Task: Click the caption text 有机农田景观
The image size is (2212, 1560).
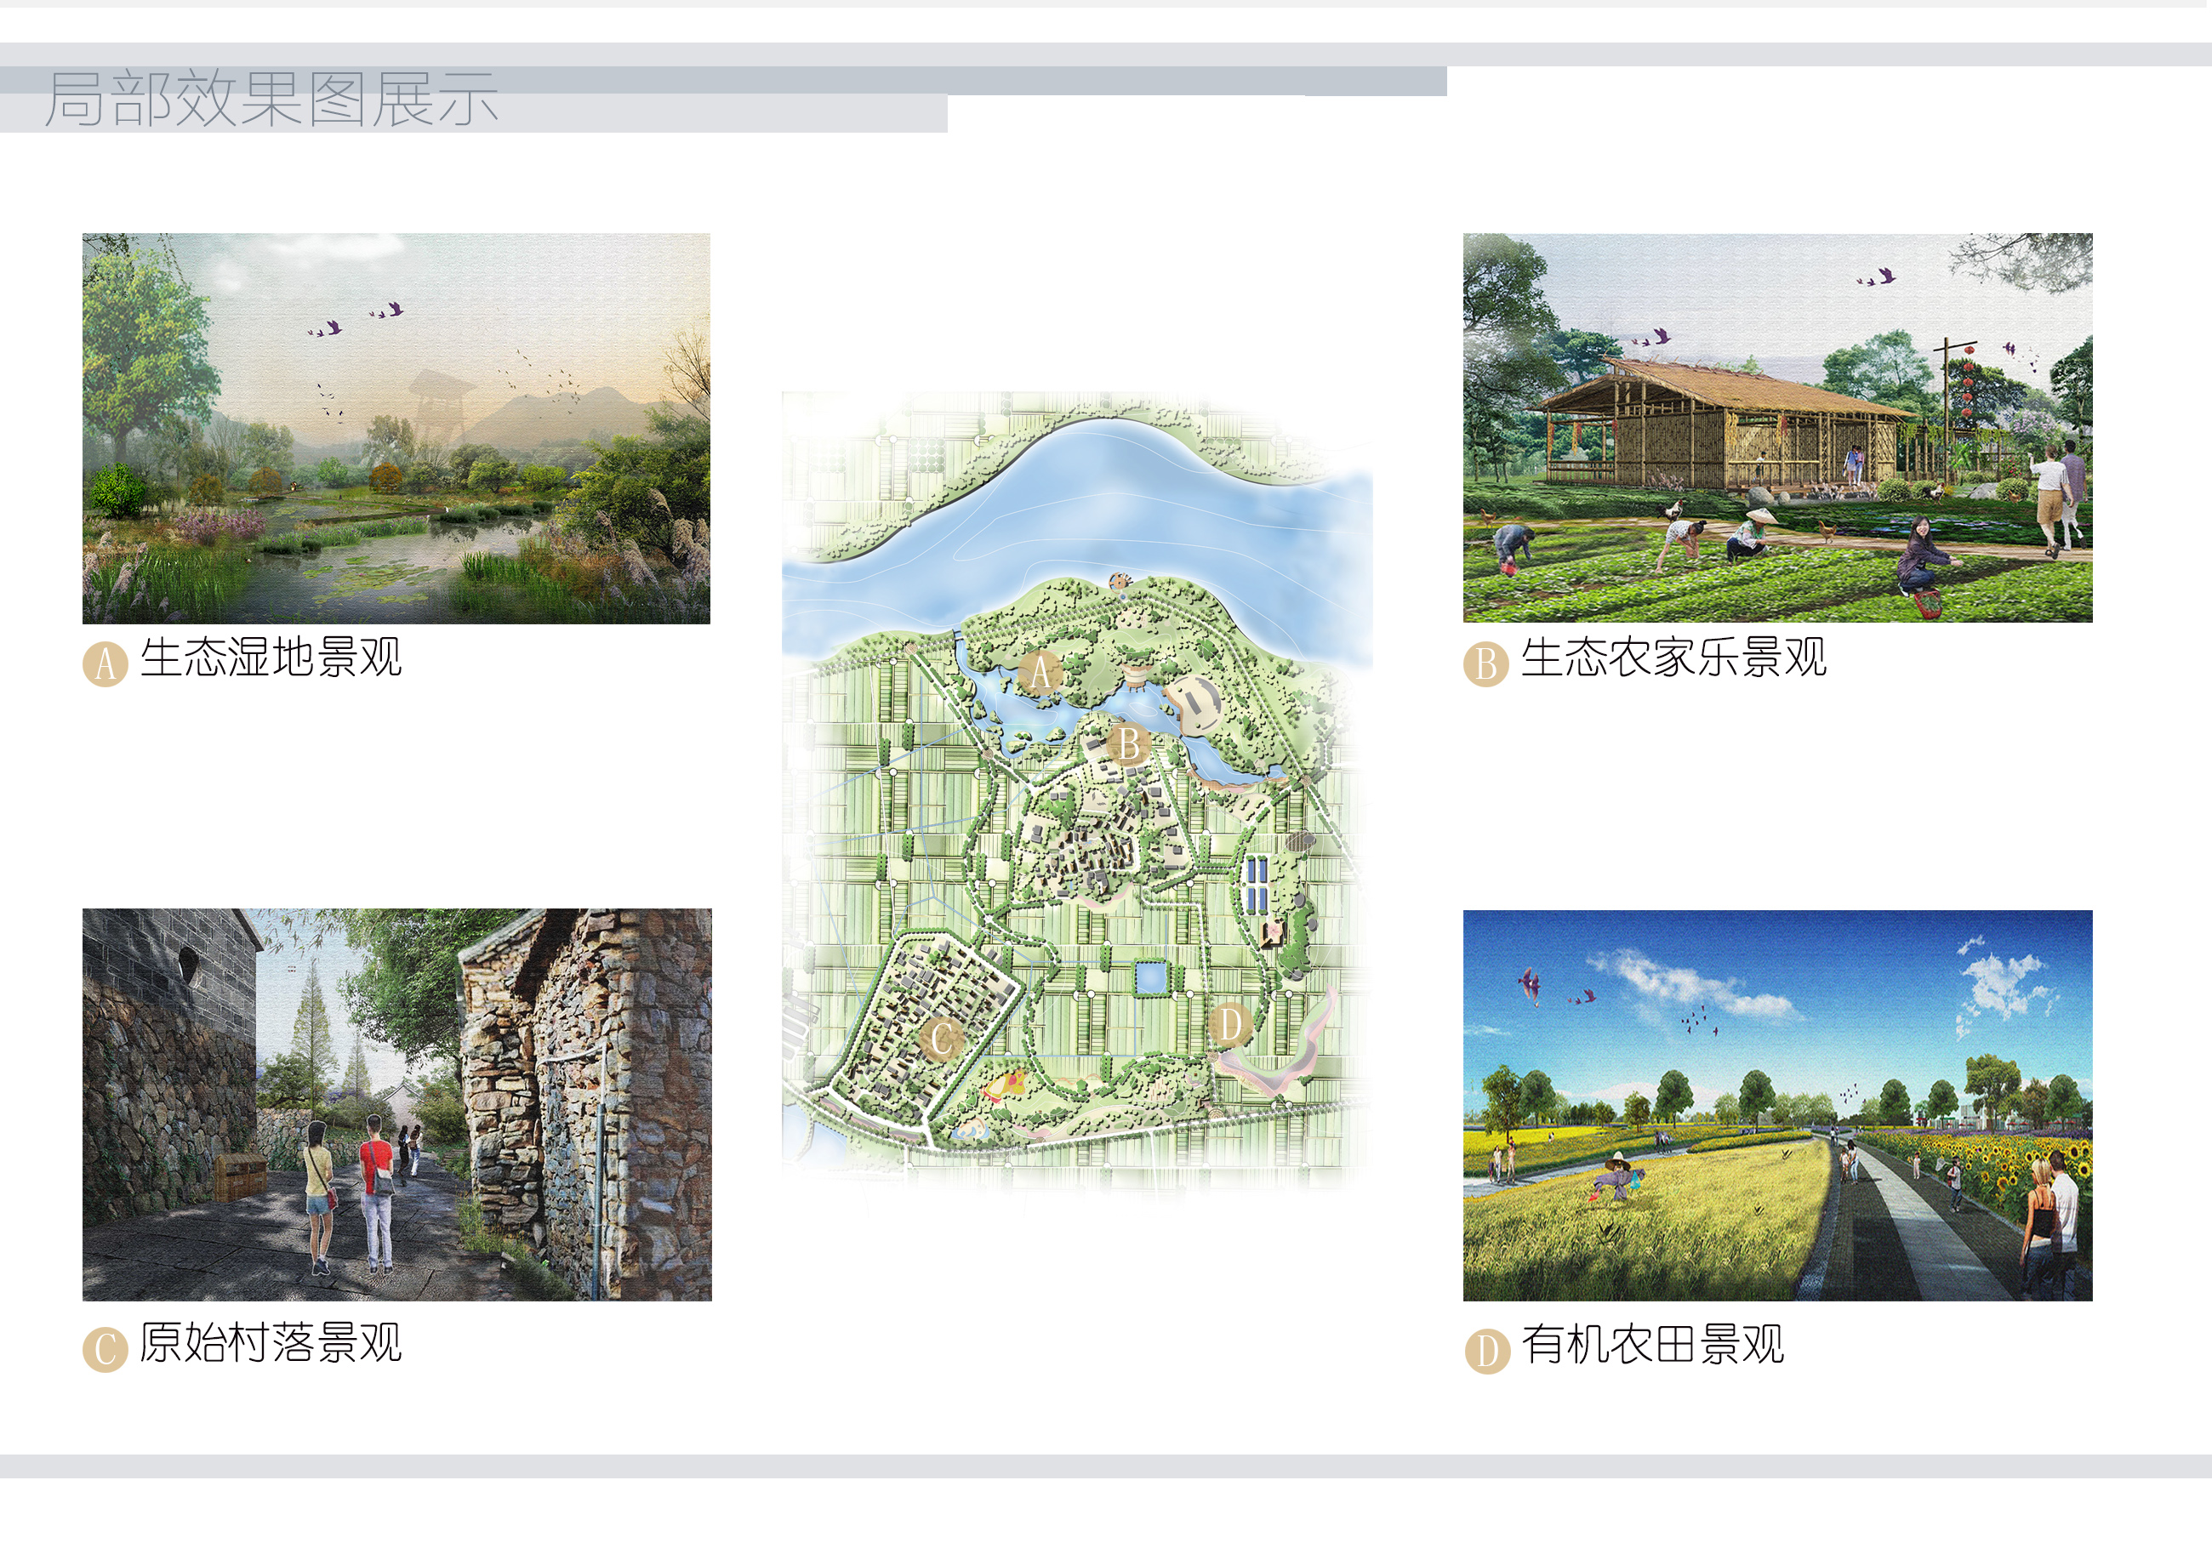Action: point(1652,1344)
